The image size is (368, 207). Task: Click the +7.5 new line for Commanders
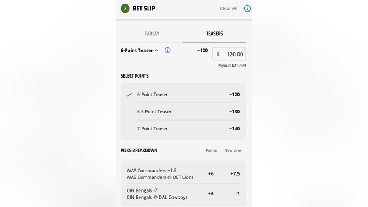pyautogui.click(x=235, y=174)
